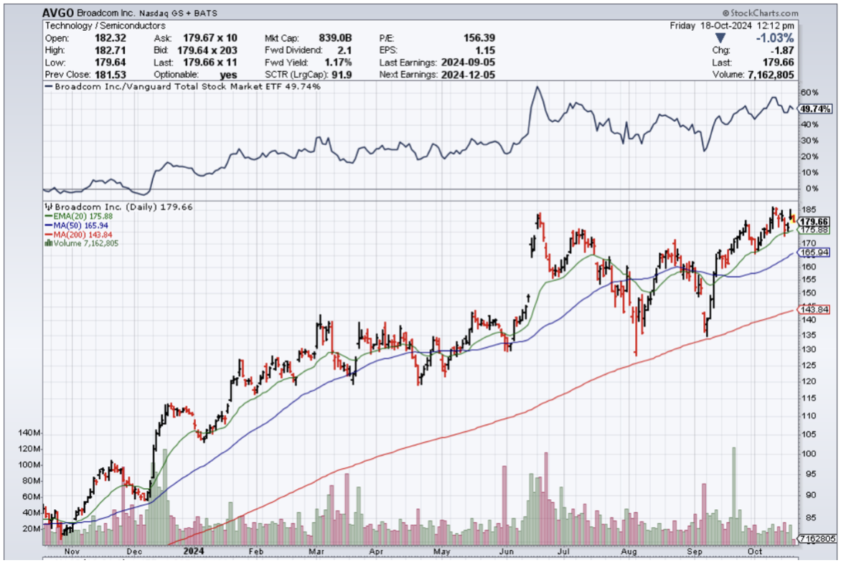Click the Prev Close value 181.53
This screenshot has height=568, width=841.
coord(110,75)
